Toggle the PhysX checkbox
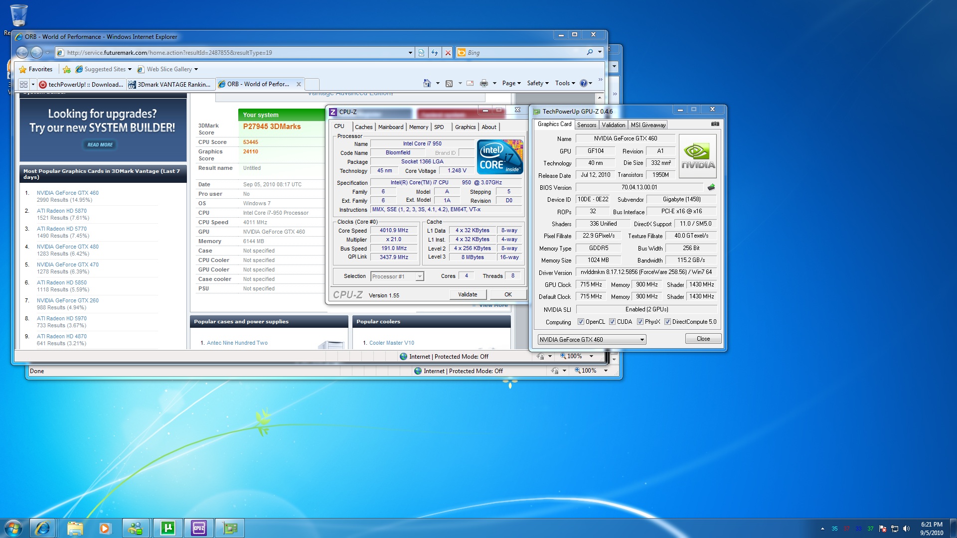 (640, 322)
